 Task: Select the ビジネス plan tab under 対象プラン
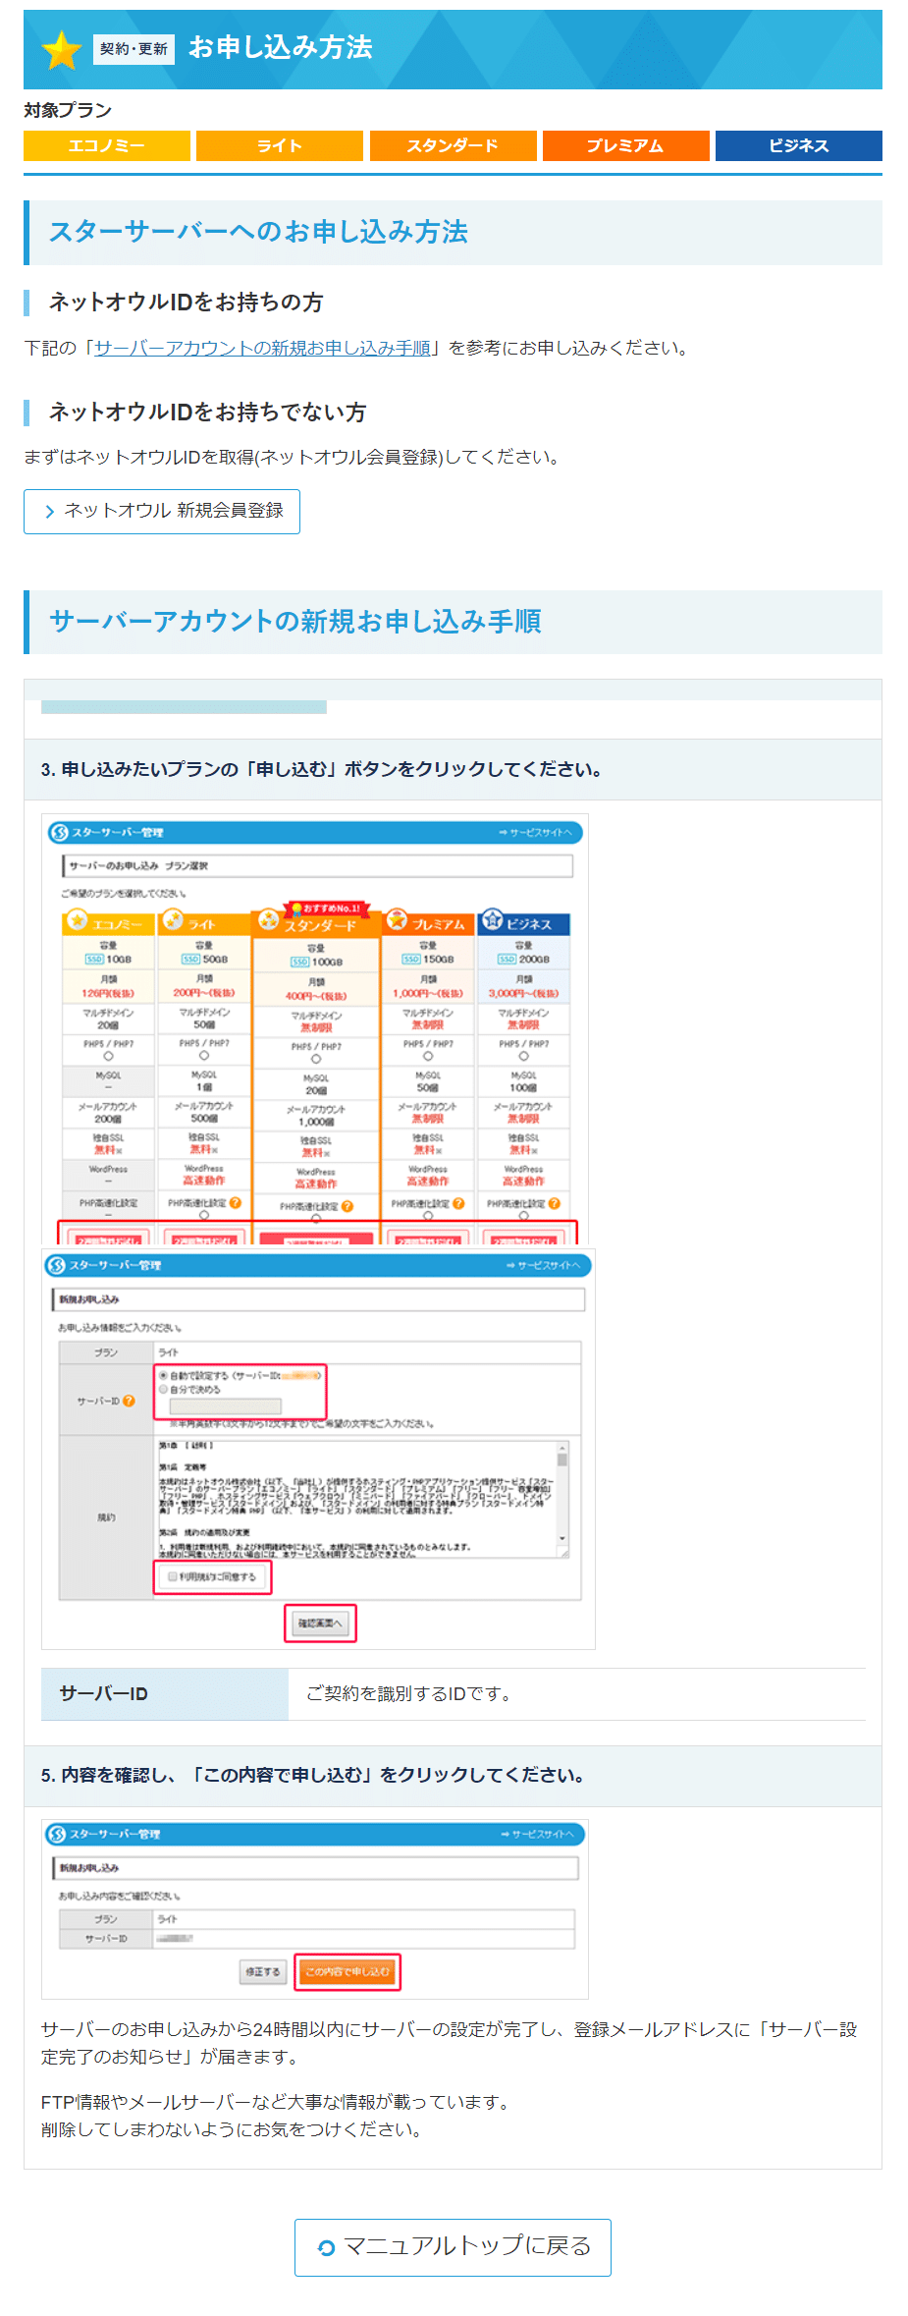click(x=798, y=145)
